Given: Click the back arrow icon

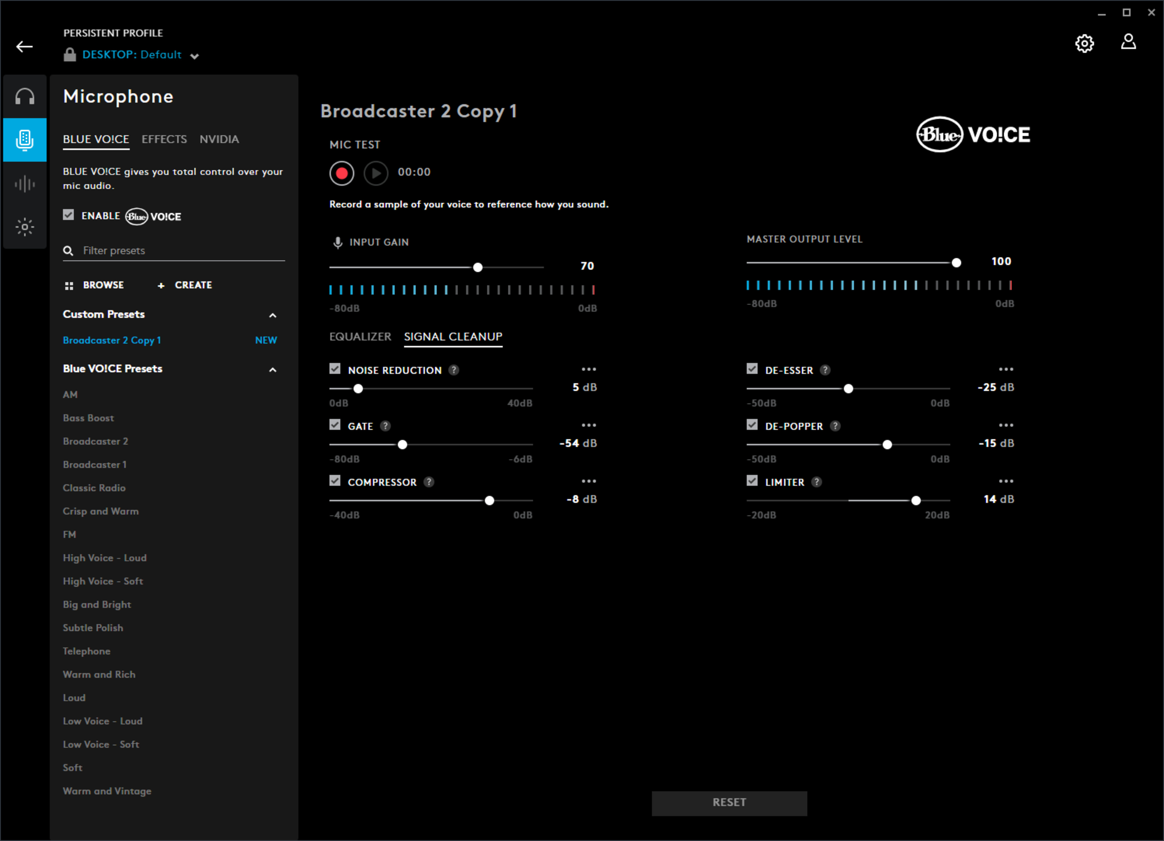Looking at the screenshot, I should (x=24, y=47).
